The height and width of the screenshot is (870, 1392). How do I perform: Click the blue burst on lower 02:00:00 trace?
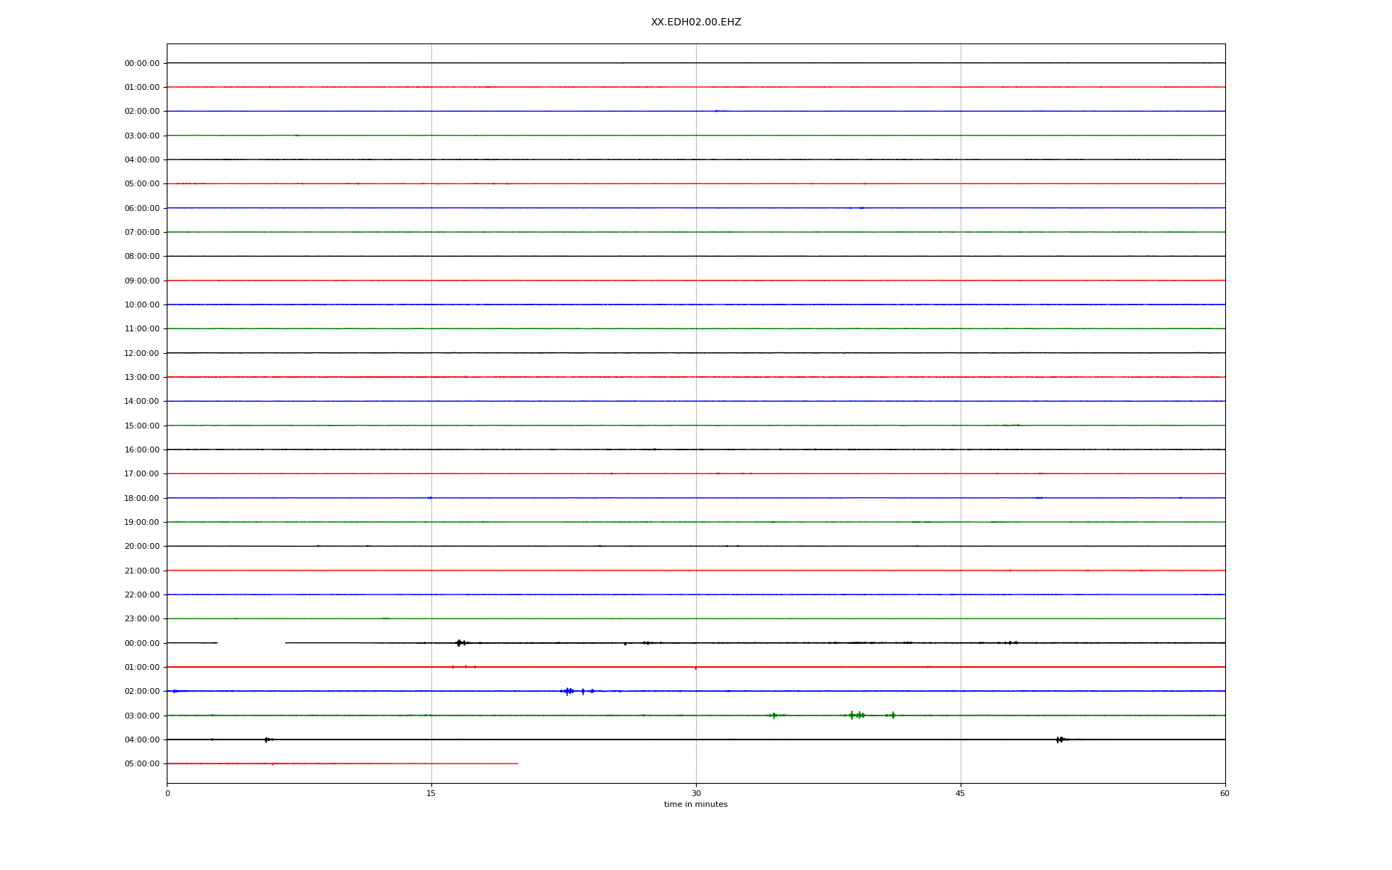click(568, 691)
